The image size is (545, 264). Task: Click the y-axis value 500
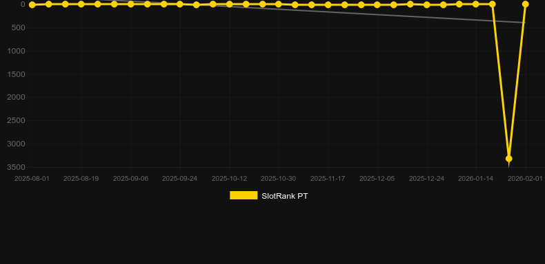click(x=19, y=27)
